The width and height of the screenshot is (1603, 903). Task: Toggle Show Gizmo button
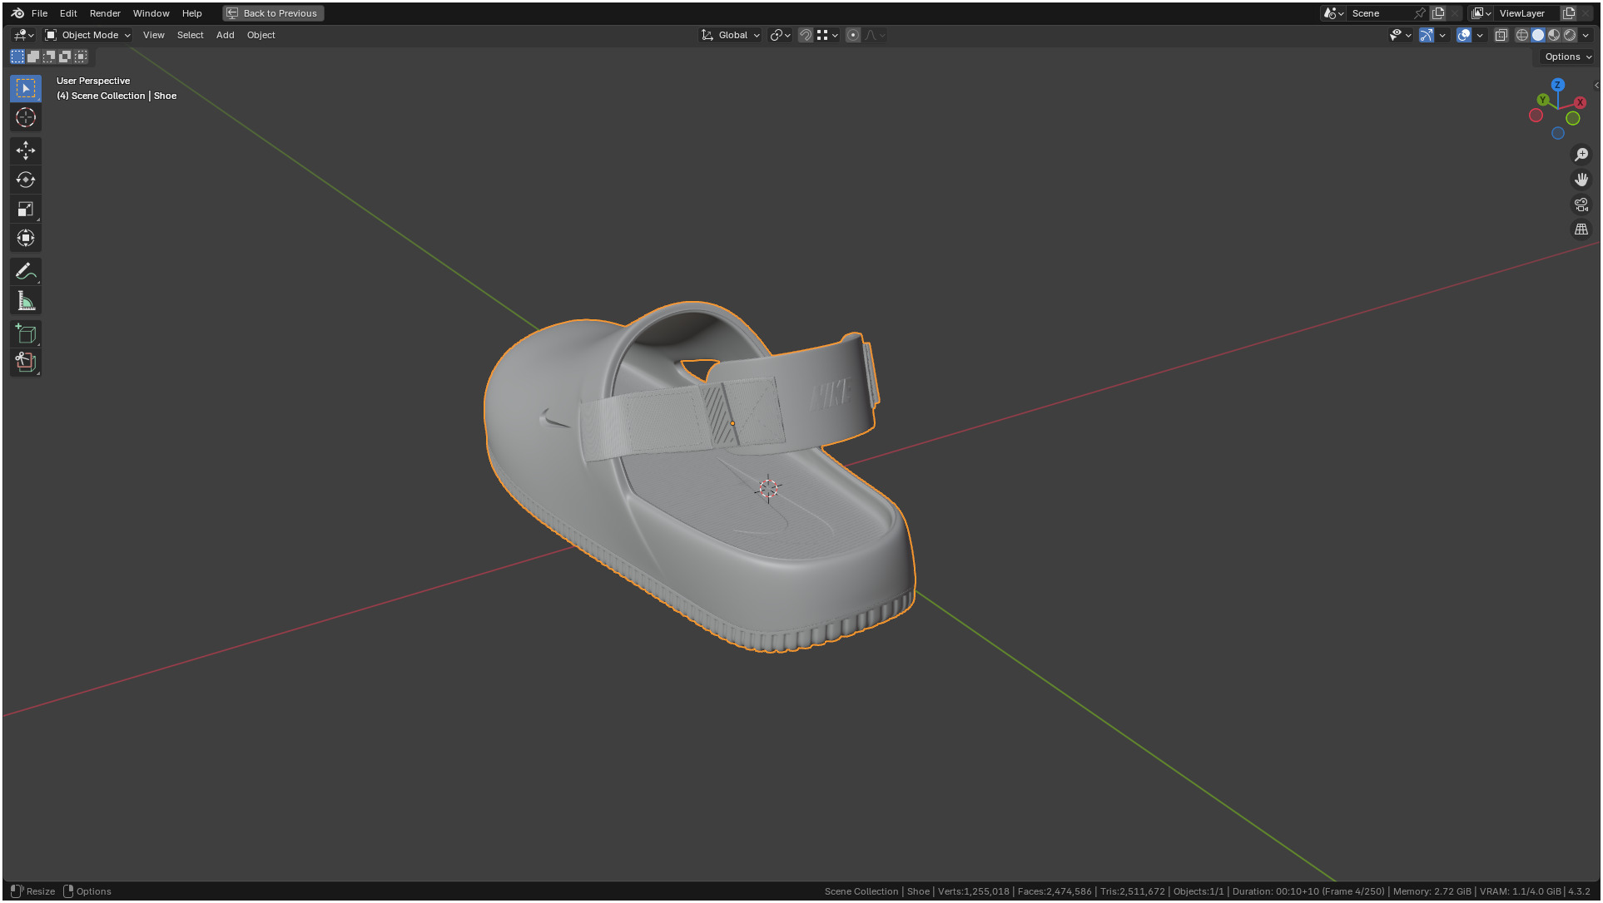click(1427, 35)
